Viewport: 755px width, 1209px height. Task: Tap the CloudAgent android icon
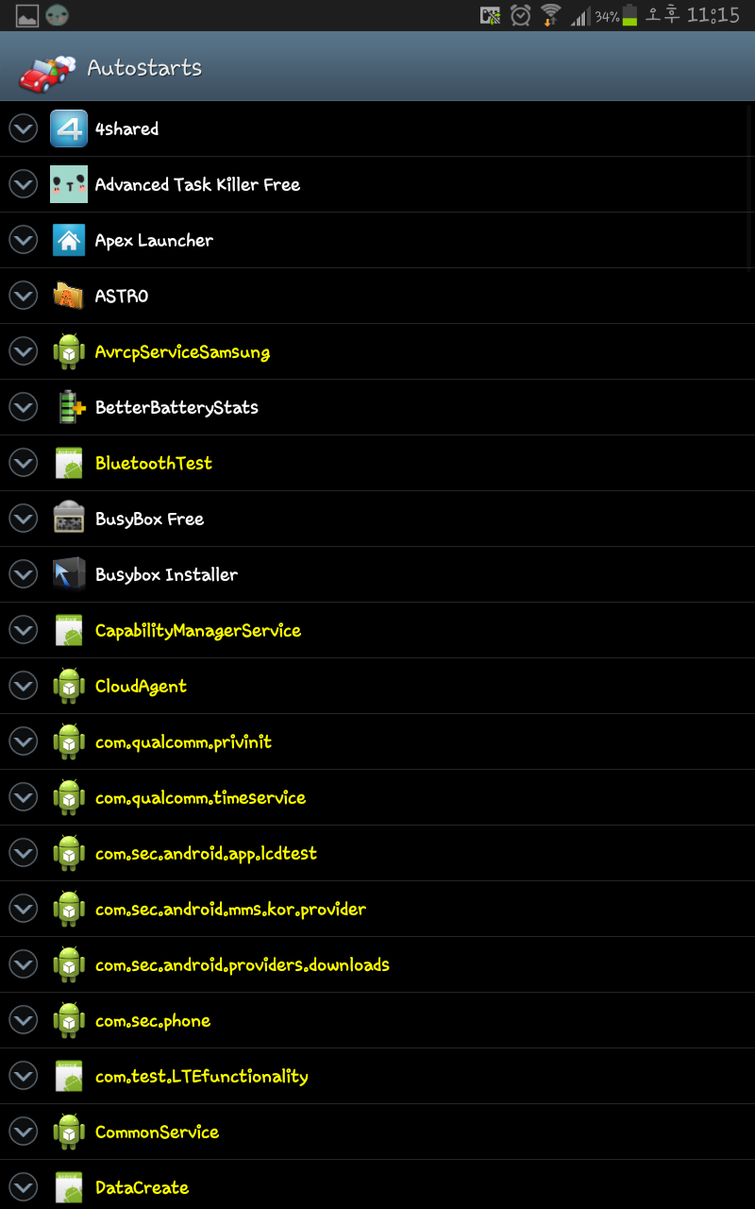point(69,686)
